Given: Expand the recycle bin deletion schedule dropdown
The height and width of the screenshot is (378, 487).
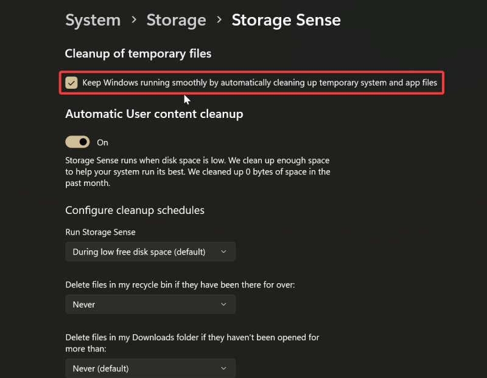Looking at the screenshot, I should click(150, 304).
